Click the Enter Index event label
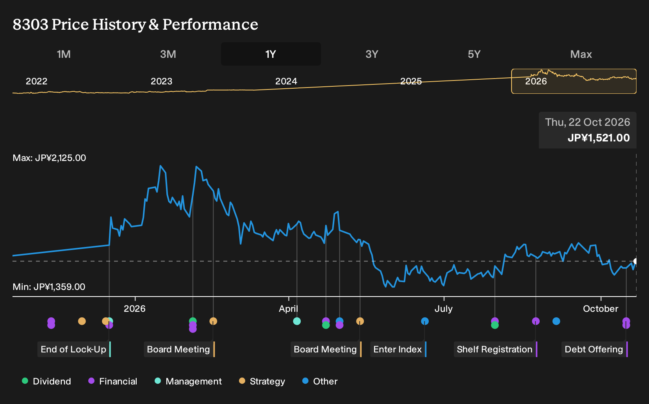This screenshot has width=649, height=404. pyautogui.click(x=398, y=349)
